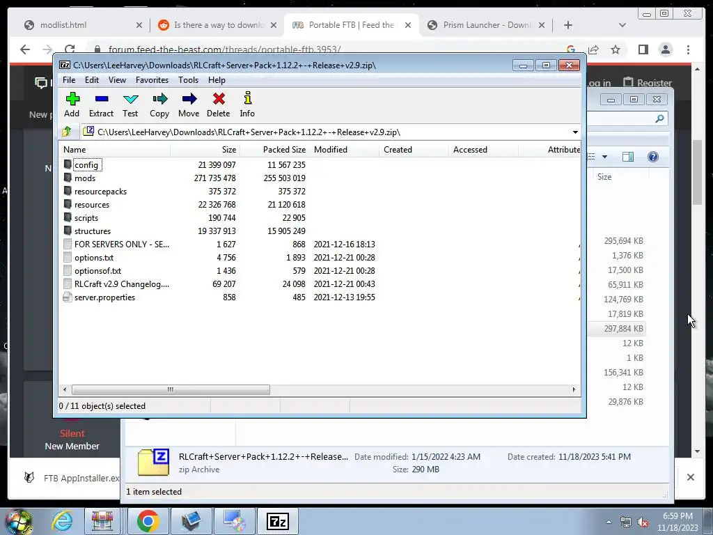This screenshot has height=535, width=713.
Task: Click the taskbar clock showing 6:59 PM
Action: click(x=677, y=522)
